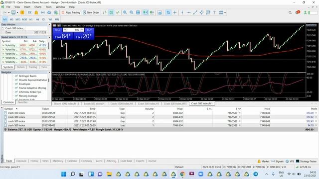
Task: Open the shapes objects dropdown
Action: click(225, 12)
